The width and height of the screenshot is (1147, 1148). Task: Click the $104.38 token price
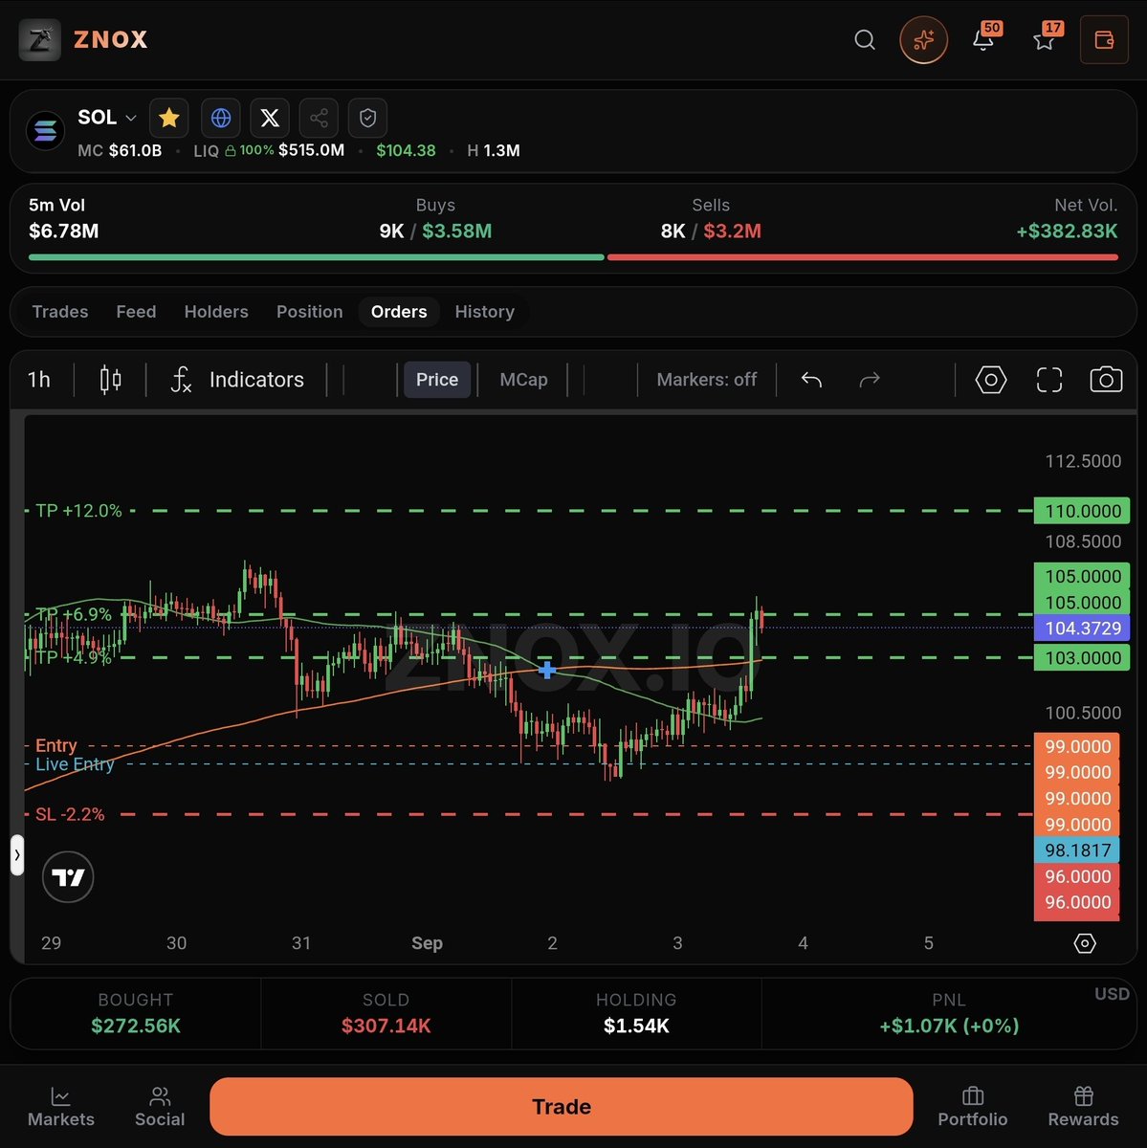click(406, 150)
